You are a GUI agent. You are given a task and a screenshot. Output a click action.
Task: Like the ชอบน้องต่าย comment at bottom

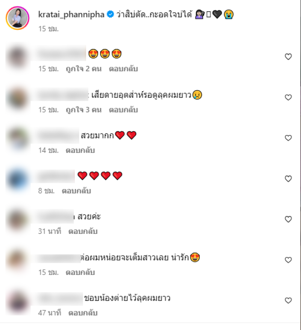[288, 300]
